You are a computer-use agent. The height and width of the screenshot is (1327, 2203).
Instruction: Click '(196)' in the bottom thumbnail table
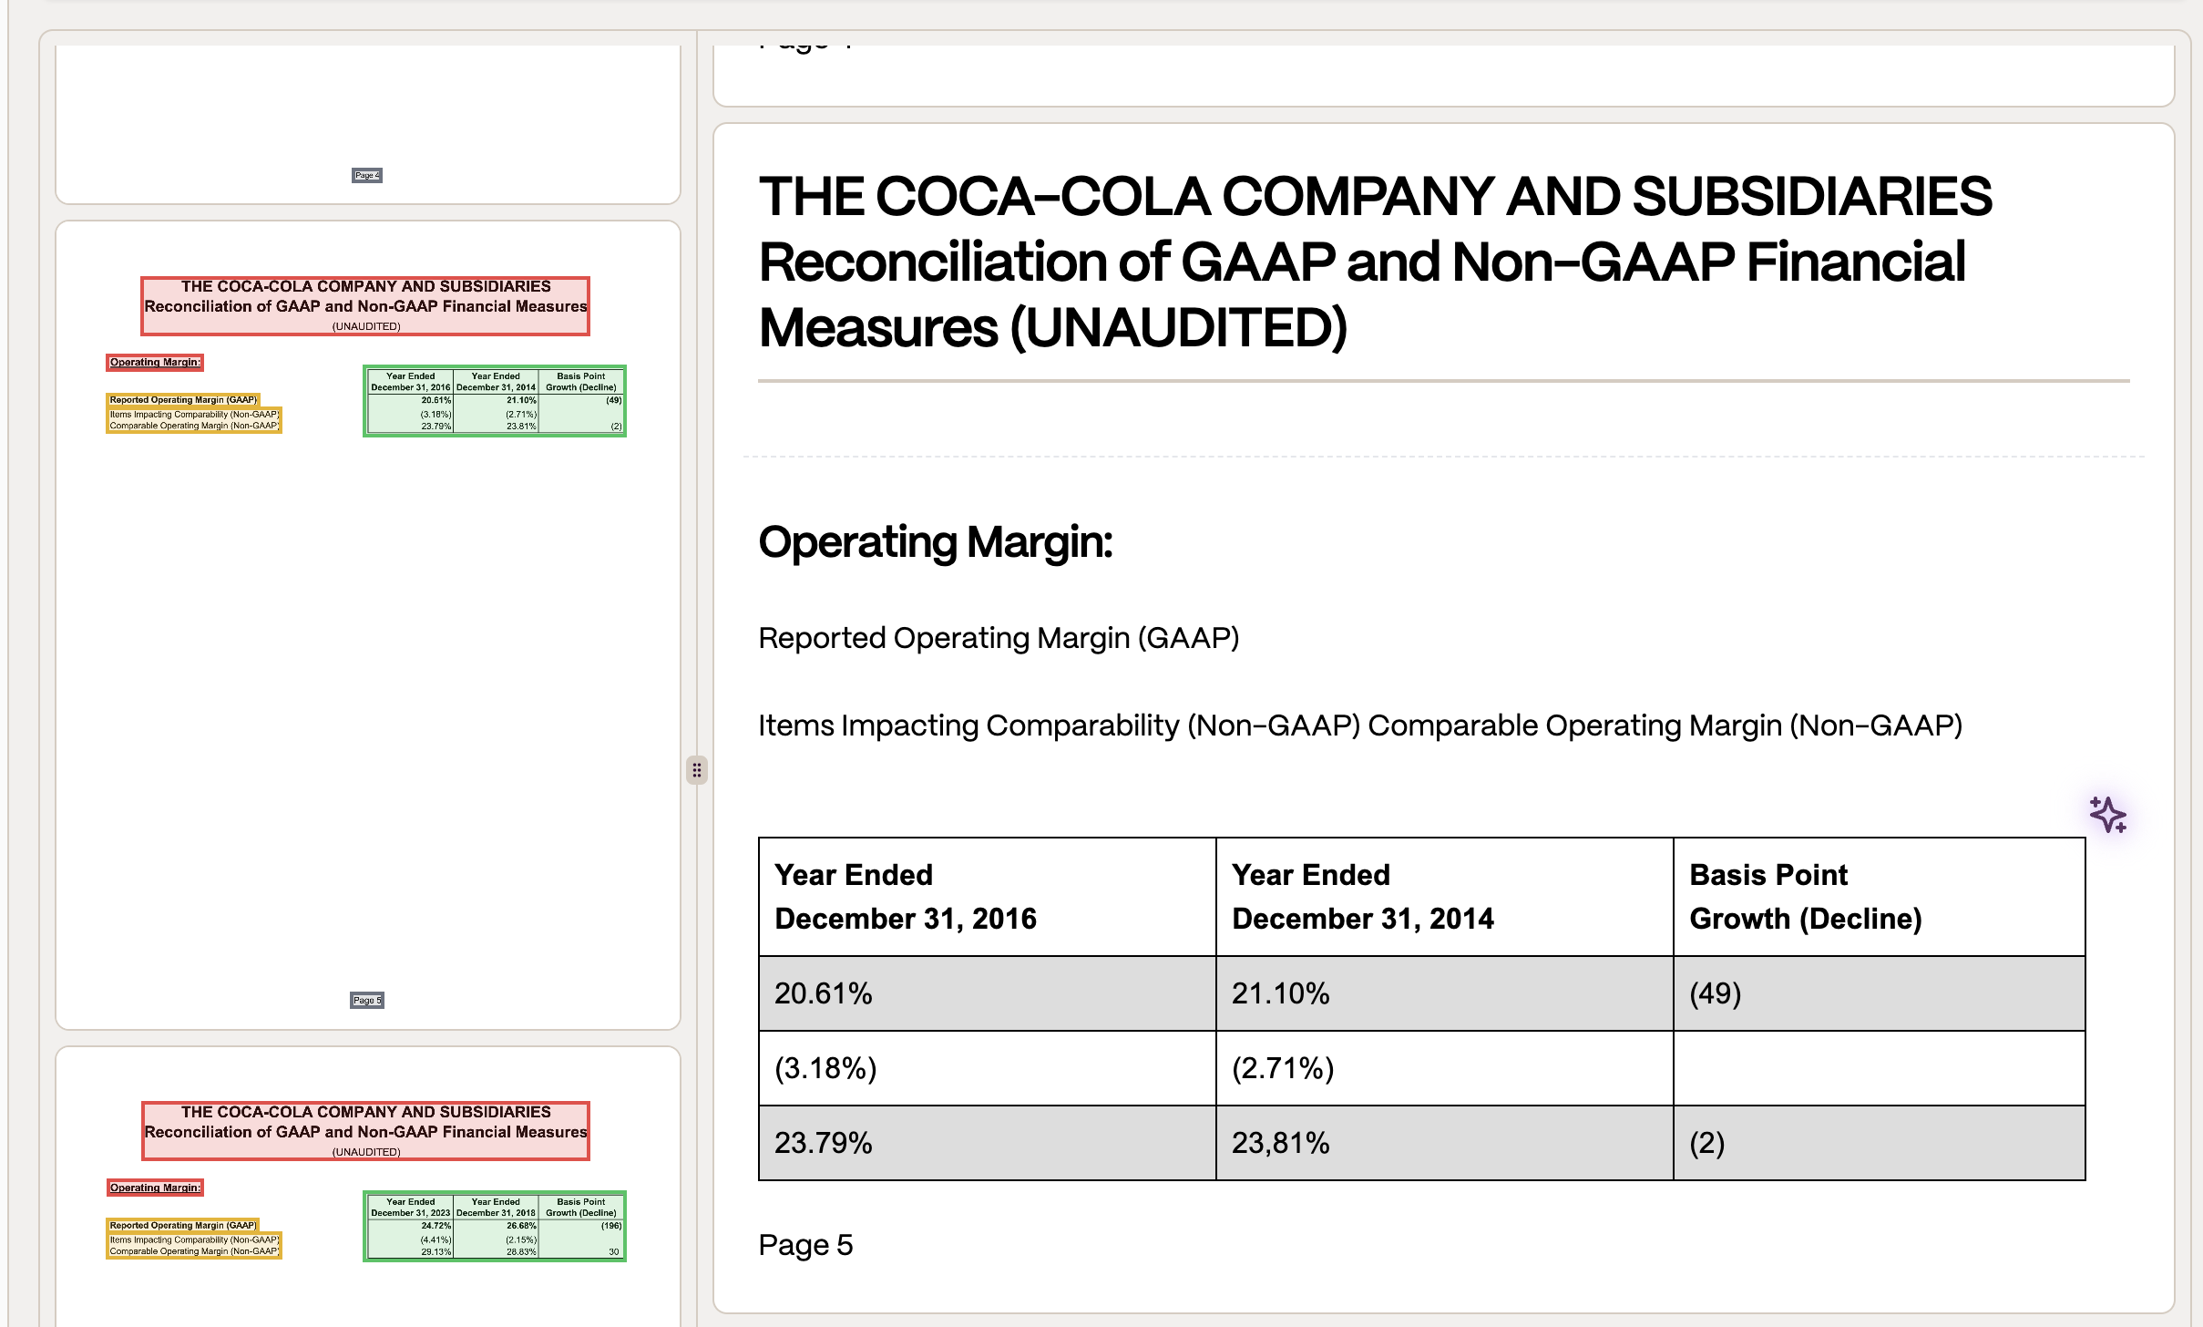(x=610, y=1226)
